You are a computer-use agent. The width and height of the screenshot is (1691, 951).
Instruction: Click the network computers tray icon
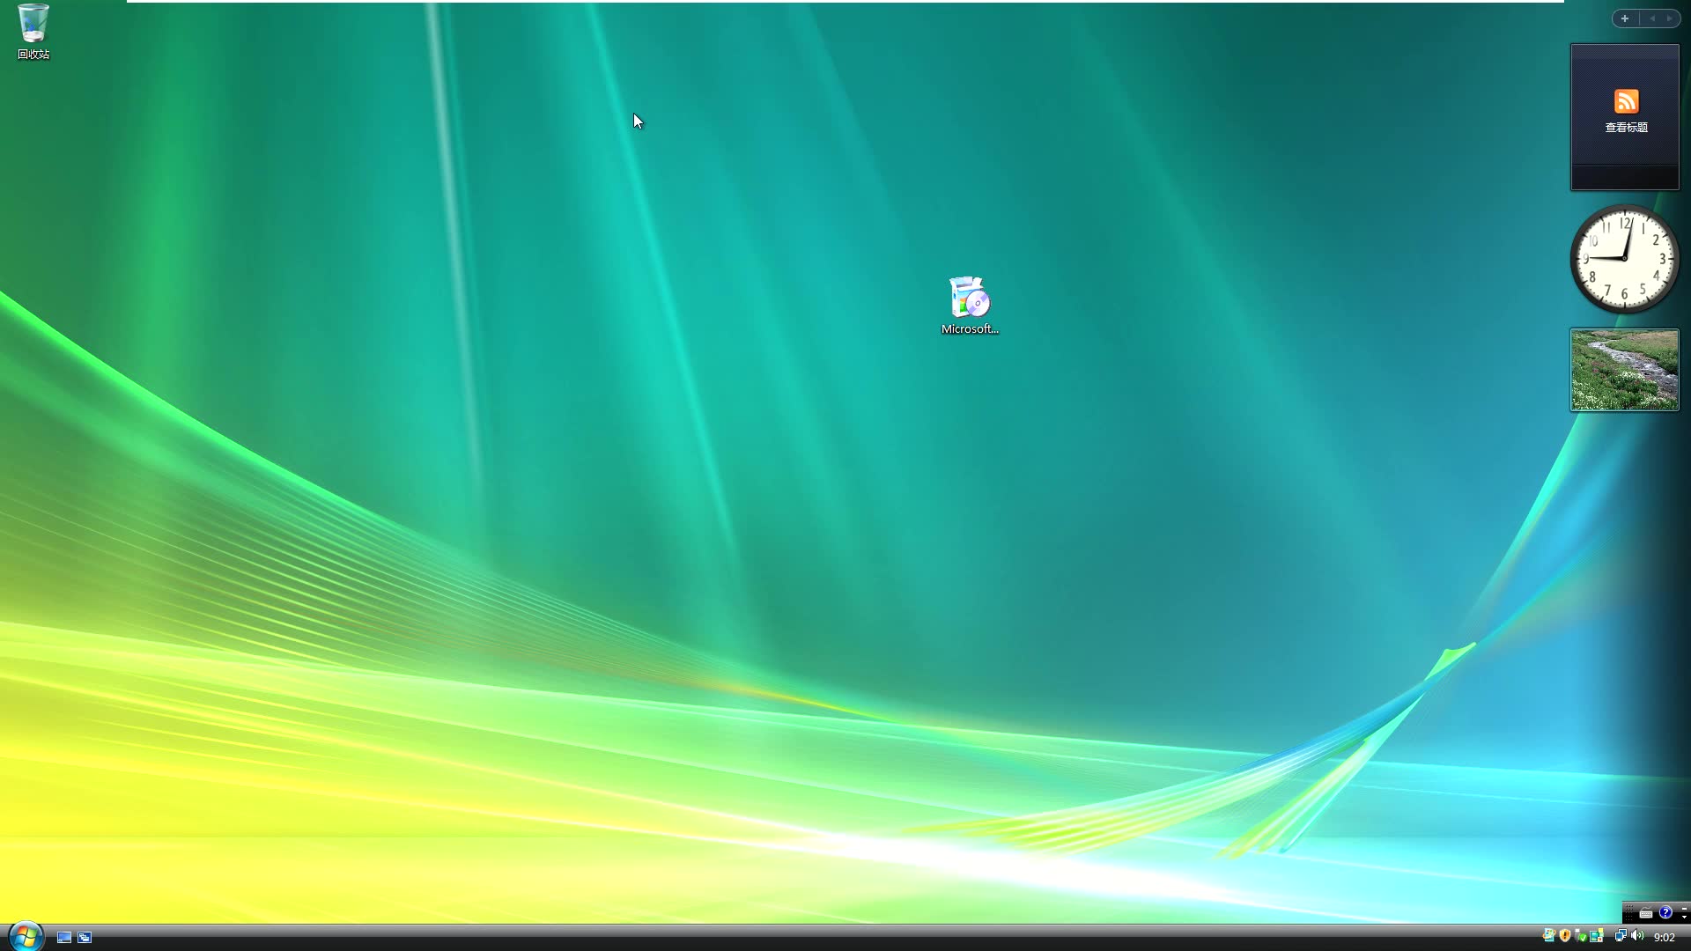1621,935
